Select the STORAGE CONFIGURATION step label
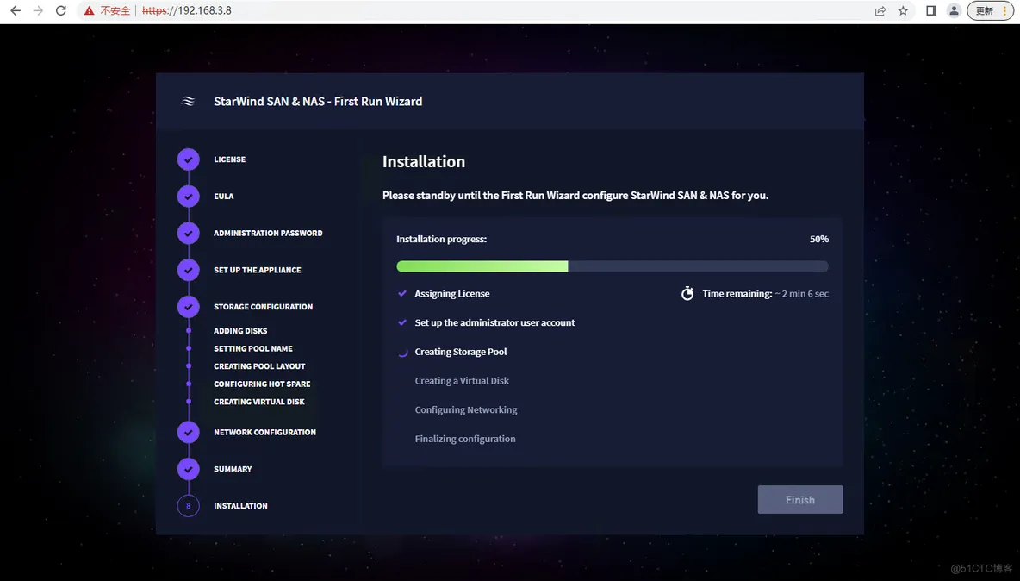 click(264, 306)
